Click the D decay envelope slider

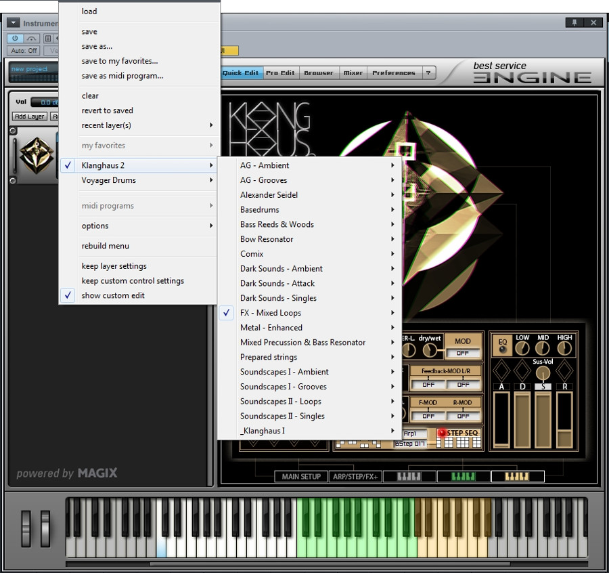(522, 419)
